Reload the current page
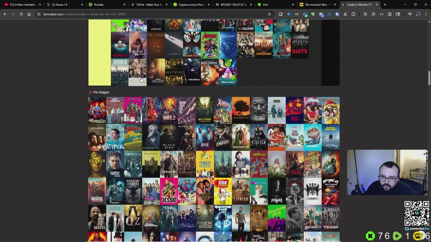 click(x=21, y=14)
